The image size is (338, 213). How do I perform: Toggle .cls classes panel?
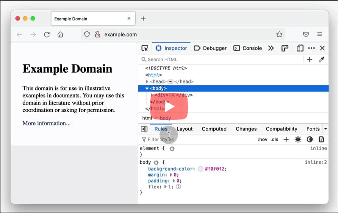[274, 139]
